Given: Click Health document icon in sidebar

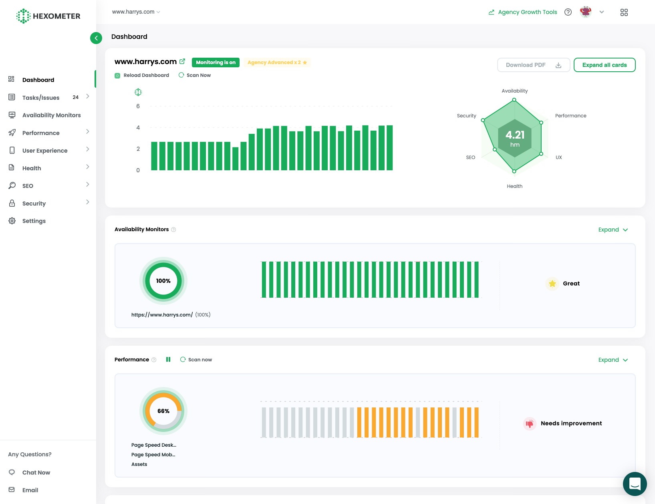Looking at the screenshot, I should click(12, 167).
